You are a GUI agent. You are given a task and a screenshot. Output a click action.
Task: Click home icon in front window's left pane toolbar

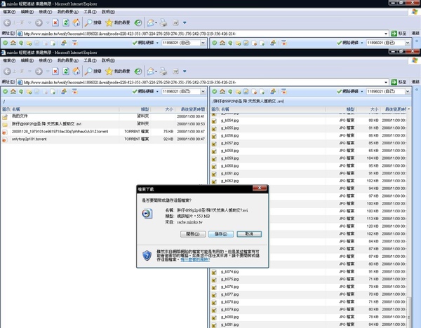[x=13, y=91]
